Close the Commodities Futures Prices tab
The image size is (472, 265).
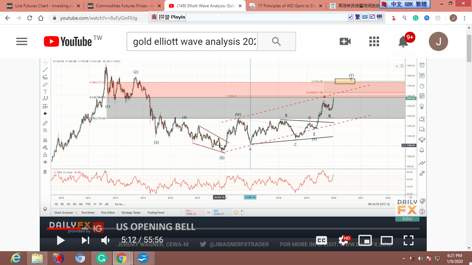click(160, 6)
